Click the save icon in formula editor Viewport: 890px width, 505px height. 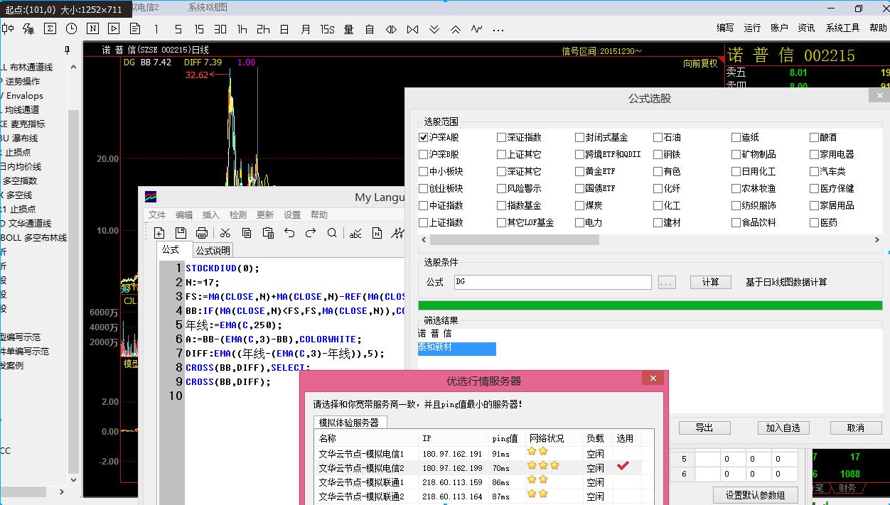181,233
